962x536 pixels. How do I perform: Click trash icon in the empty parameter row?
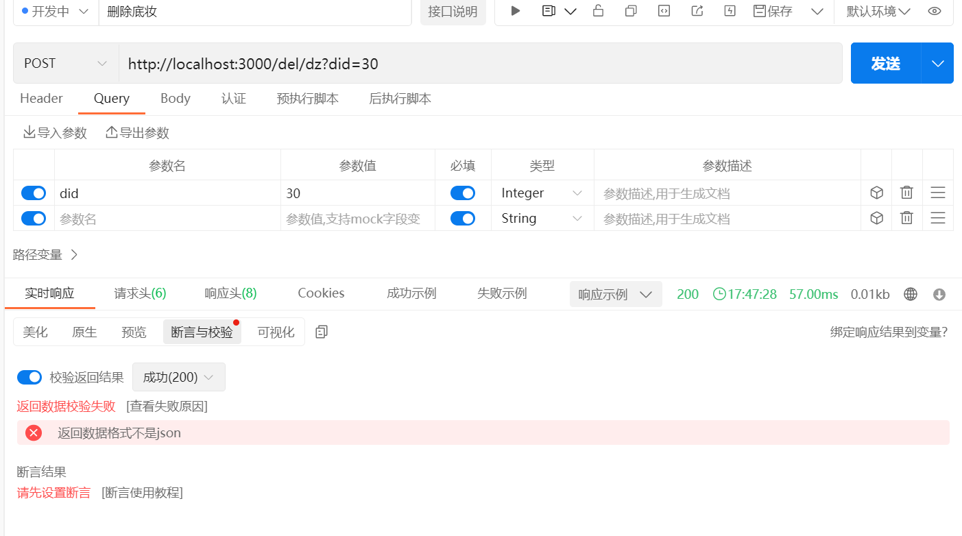click(906, 218)
